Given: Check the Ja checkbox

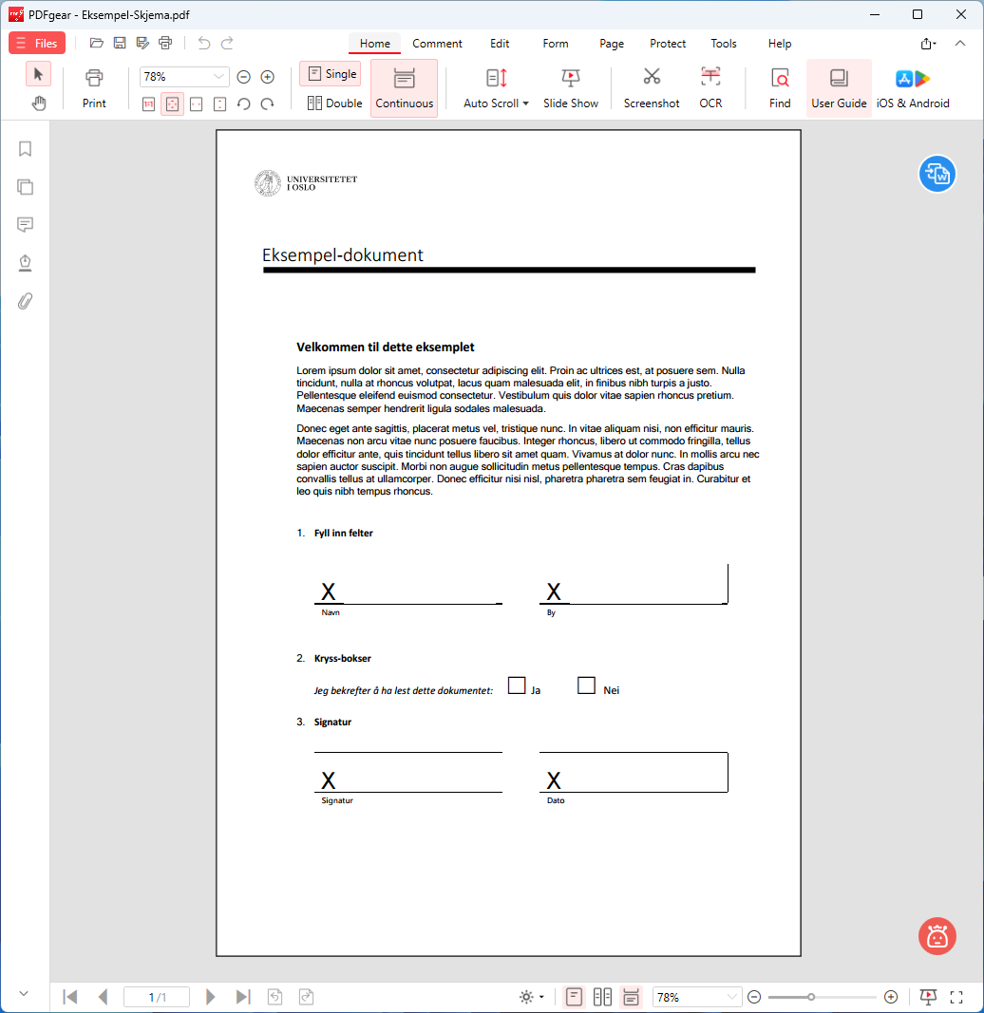Looking at the screenshot, I should (517, 685).
